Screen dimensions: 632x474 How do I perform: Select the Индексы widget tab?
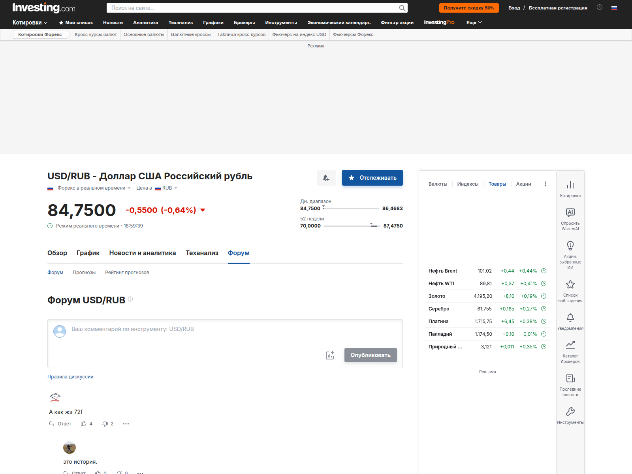coord(468,184)
